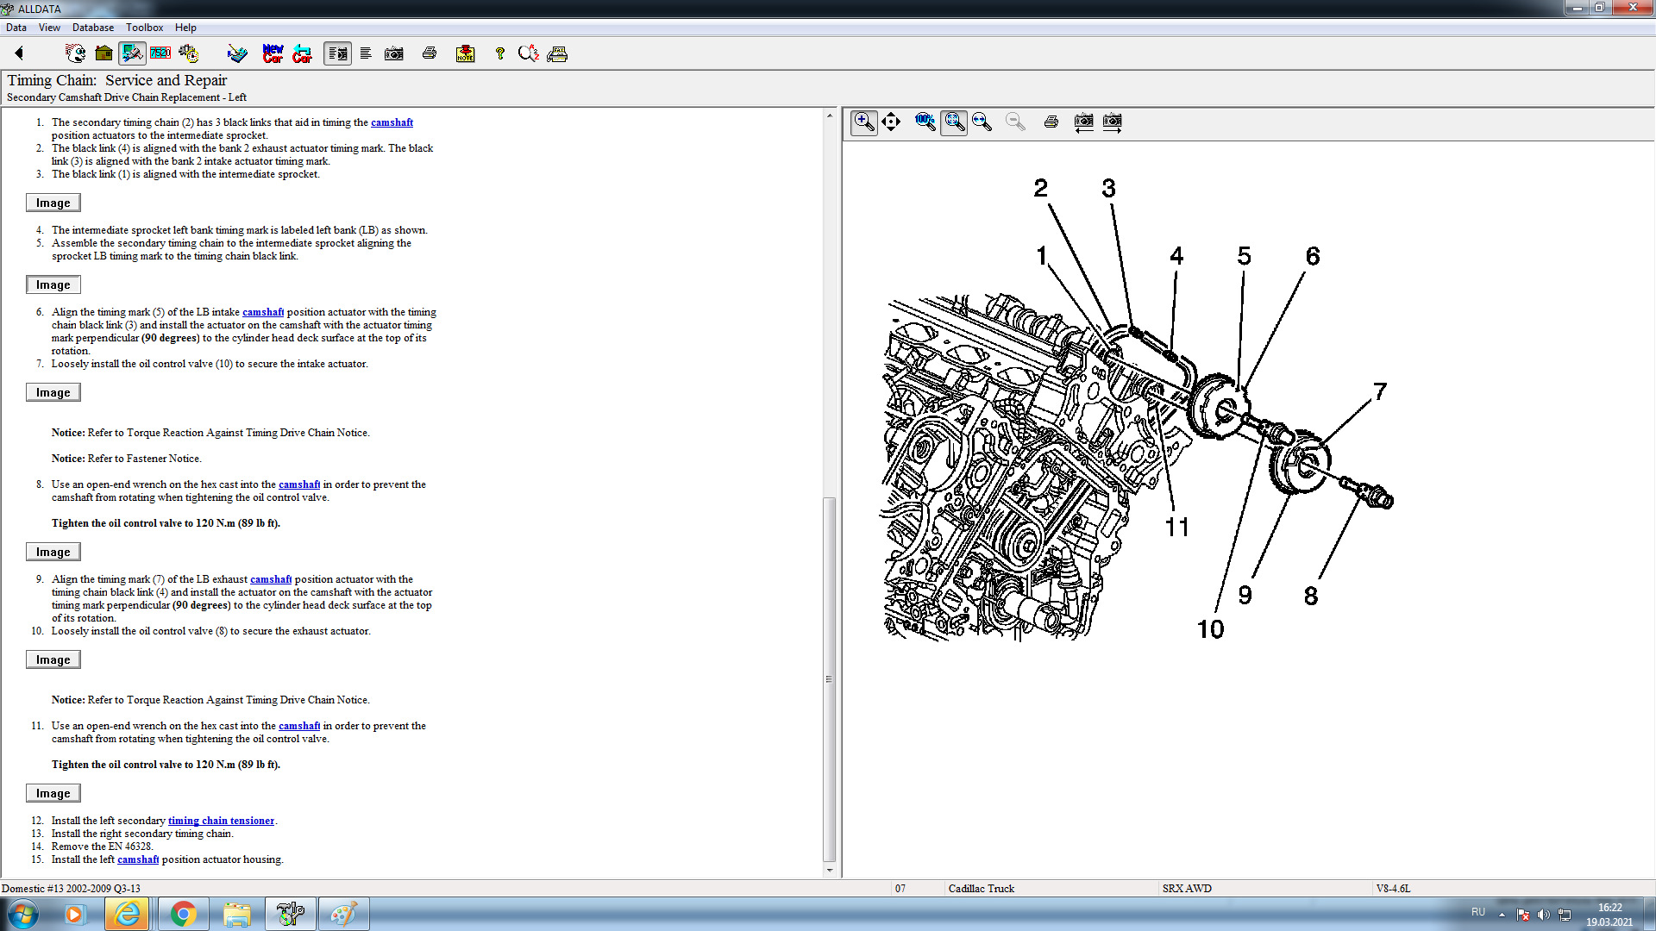Click the Image button under step 3
Viewport: 1656px width, 931px height.
pyautogui.click(x=53, y=203)
